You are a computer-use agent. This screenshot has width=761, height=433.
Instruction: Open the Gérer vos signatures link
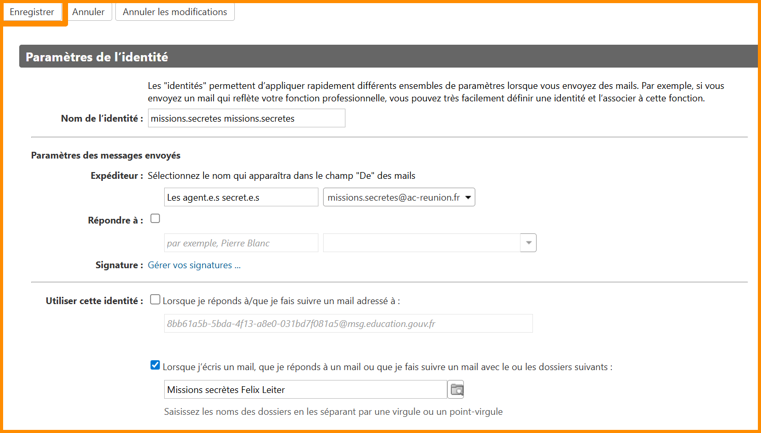[x=194, y=265]
